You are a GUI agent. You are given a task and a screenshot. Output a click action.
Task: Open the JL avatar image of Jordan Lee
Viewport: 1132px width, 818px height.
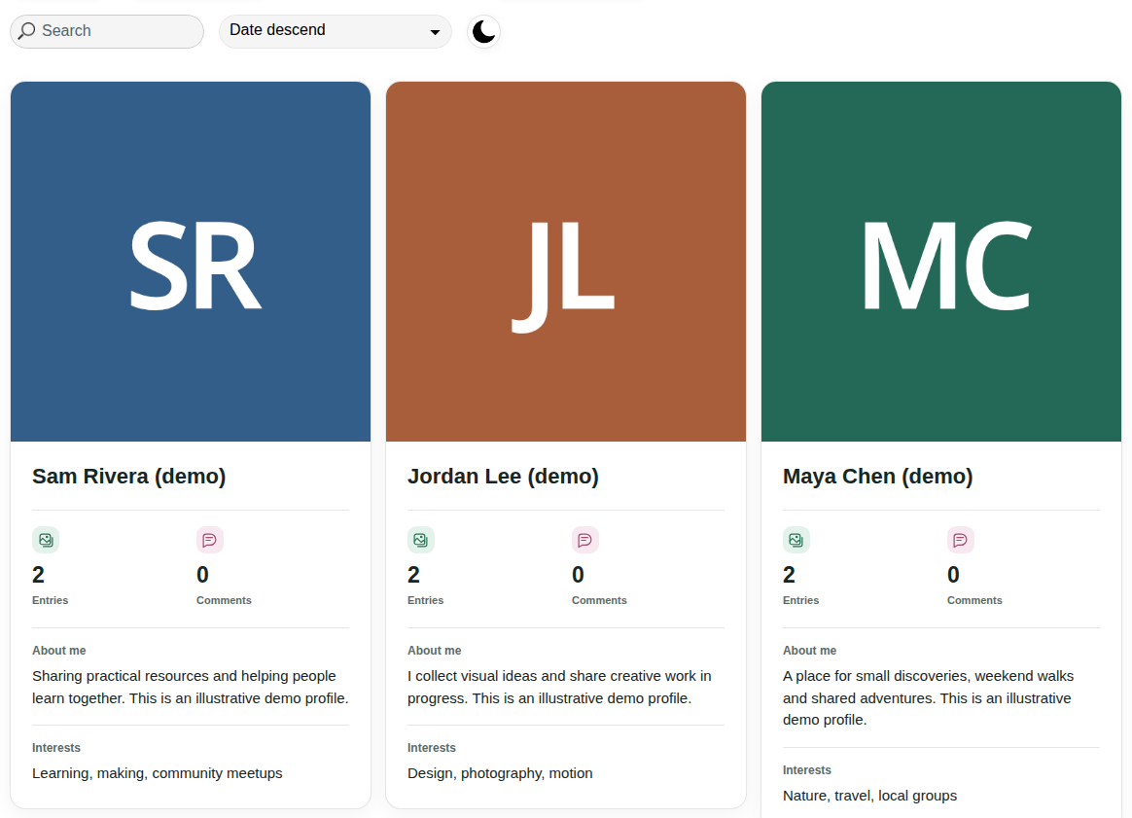[x=566, y=262]
